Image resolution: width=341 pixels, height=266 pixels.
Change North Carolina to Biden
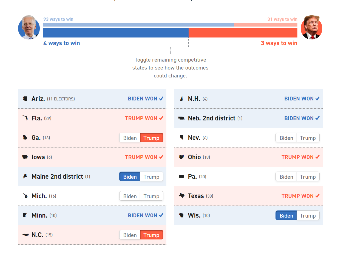(x=130, y=235)
